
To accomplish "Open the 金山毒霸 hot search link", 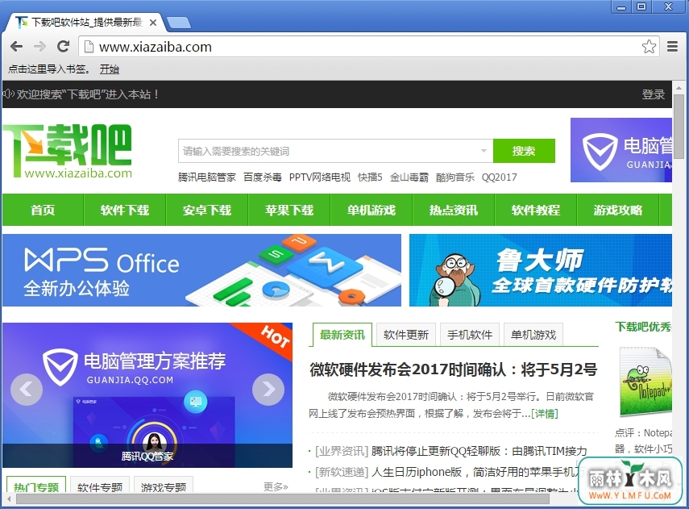I will pyautogui.click(x=409, y=177).
